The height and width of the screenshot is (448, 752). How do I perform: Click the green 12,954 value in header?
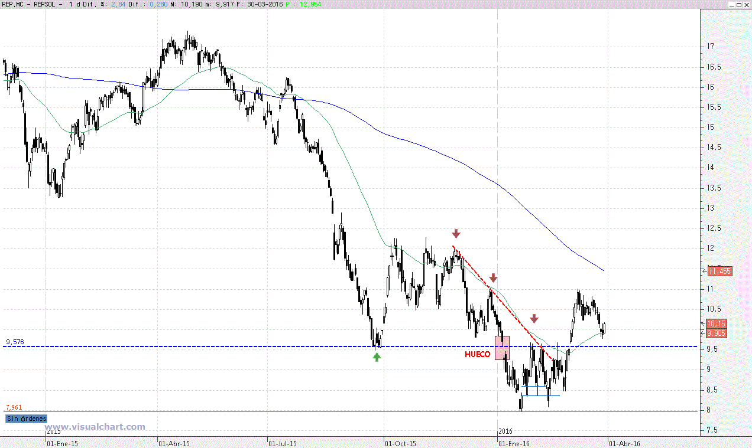(310, 5)
